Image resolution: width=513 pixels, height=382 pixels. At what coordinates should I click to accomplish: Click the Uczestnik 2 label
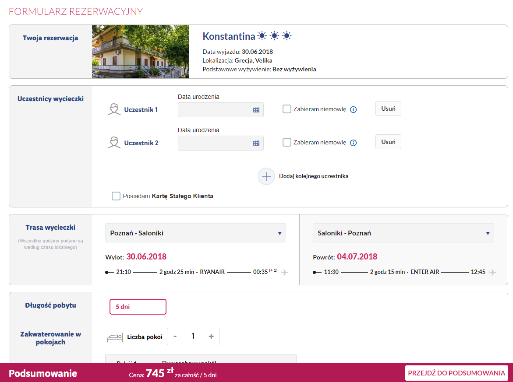click(141, 143)
